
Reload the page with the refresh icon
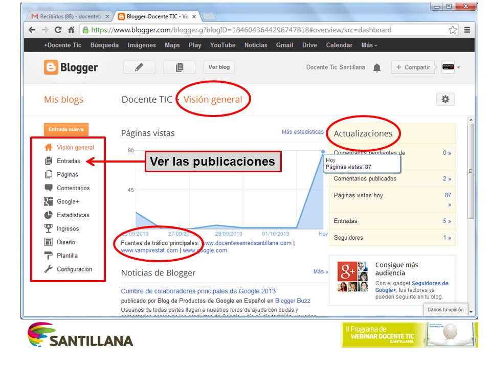click(58, 30)
